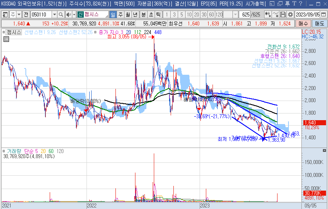Click the 주 market type button

pos(13,14)
